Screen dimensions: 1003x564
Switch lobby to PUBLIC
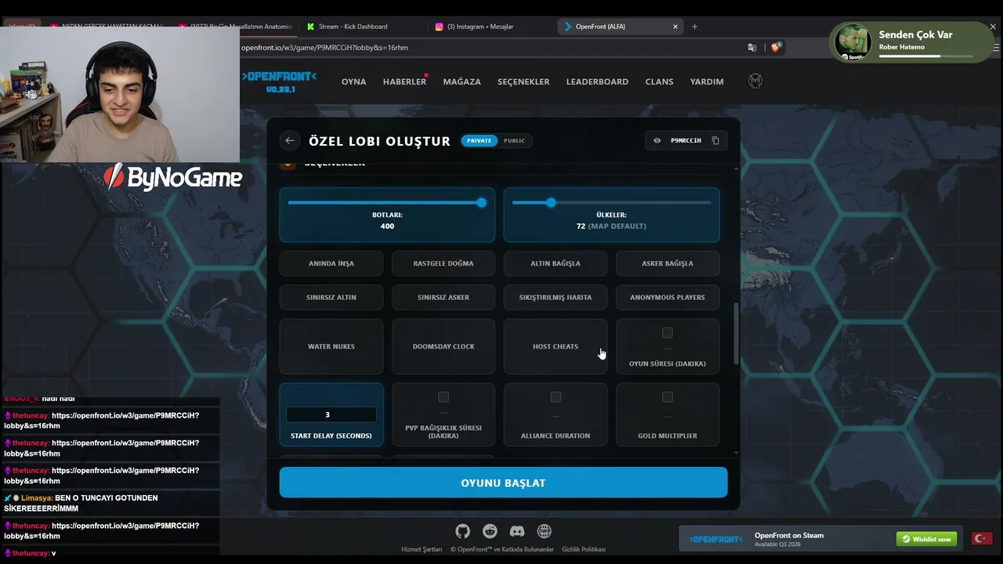(514, 141)
